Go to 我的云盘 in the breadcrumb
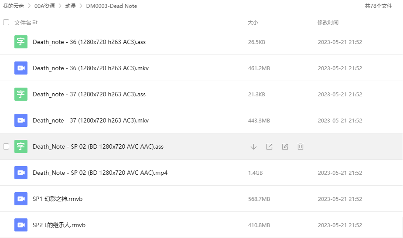The image size is (403, 238). 13,6
